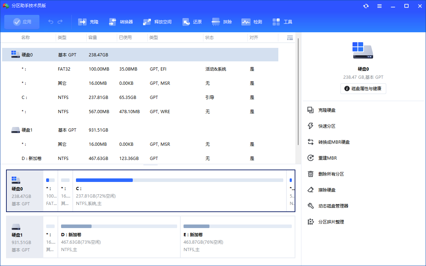The image size is (426, 266).
Task: Click the 已使用 column header
Action: [125, 38]
